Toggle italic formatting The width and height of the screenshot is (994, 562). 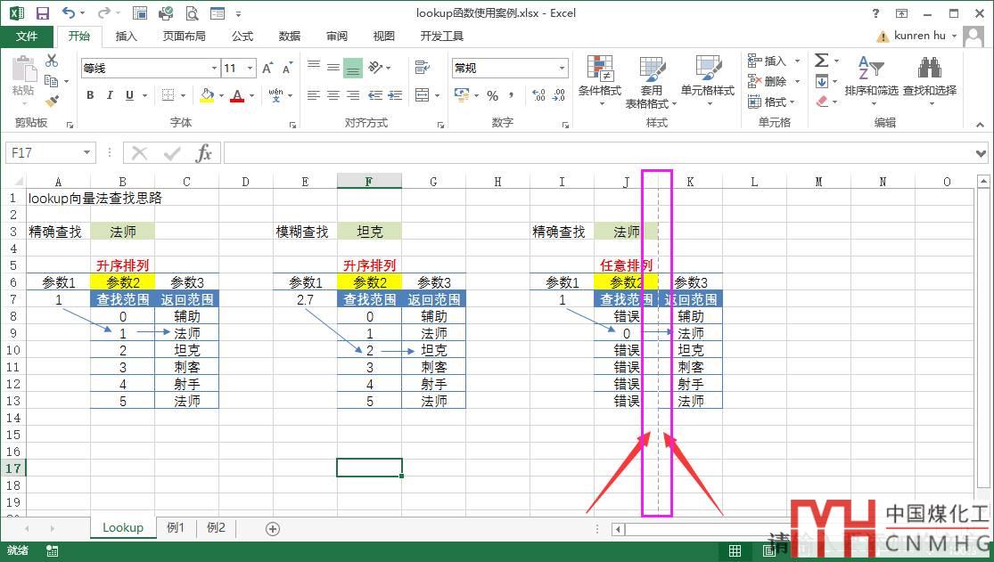(110, 95)
